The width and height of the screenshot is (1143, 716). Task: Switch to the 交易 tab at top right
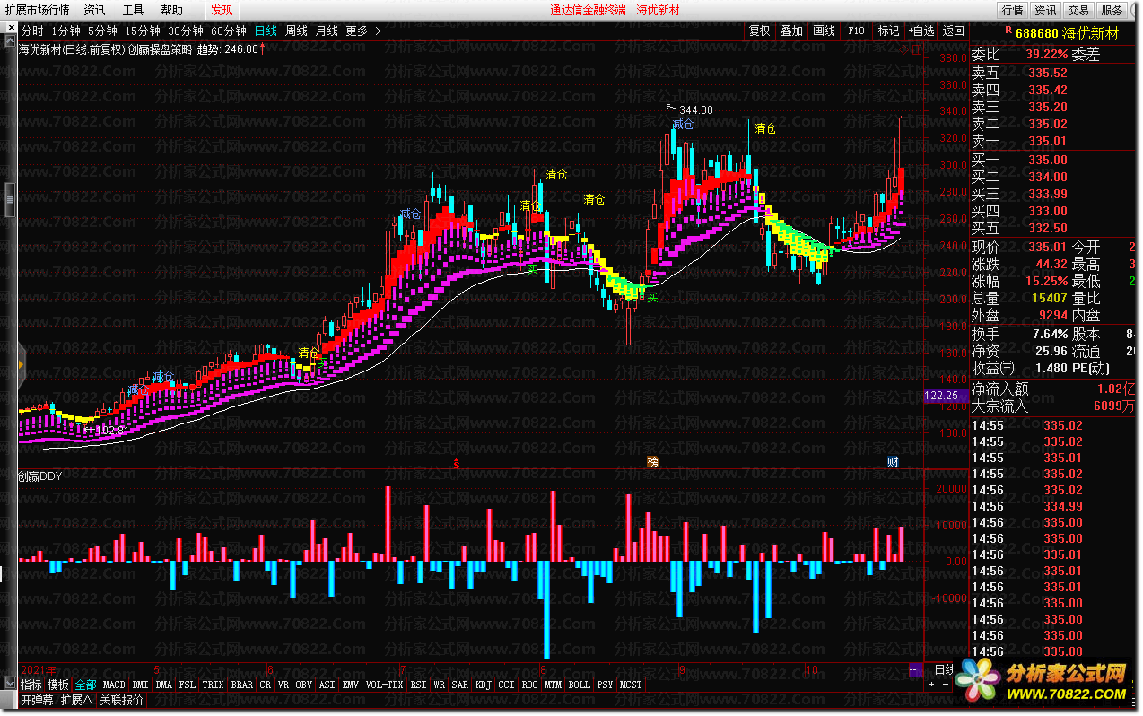tap(1078, 11)
